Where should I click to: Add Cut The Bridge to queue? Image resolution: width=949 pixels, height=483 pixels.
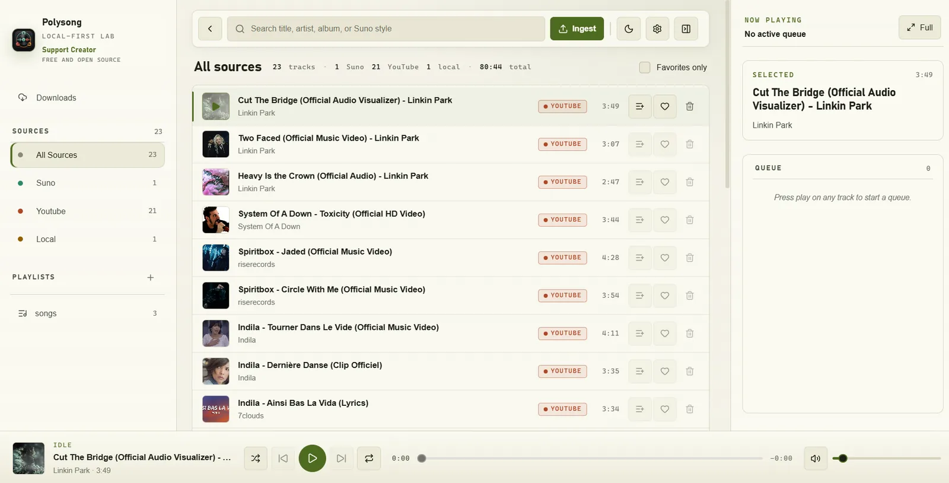click(x=640, y=106)
